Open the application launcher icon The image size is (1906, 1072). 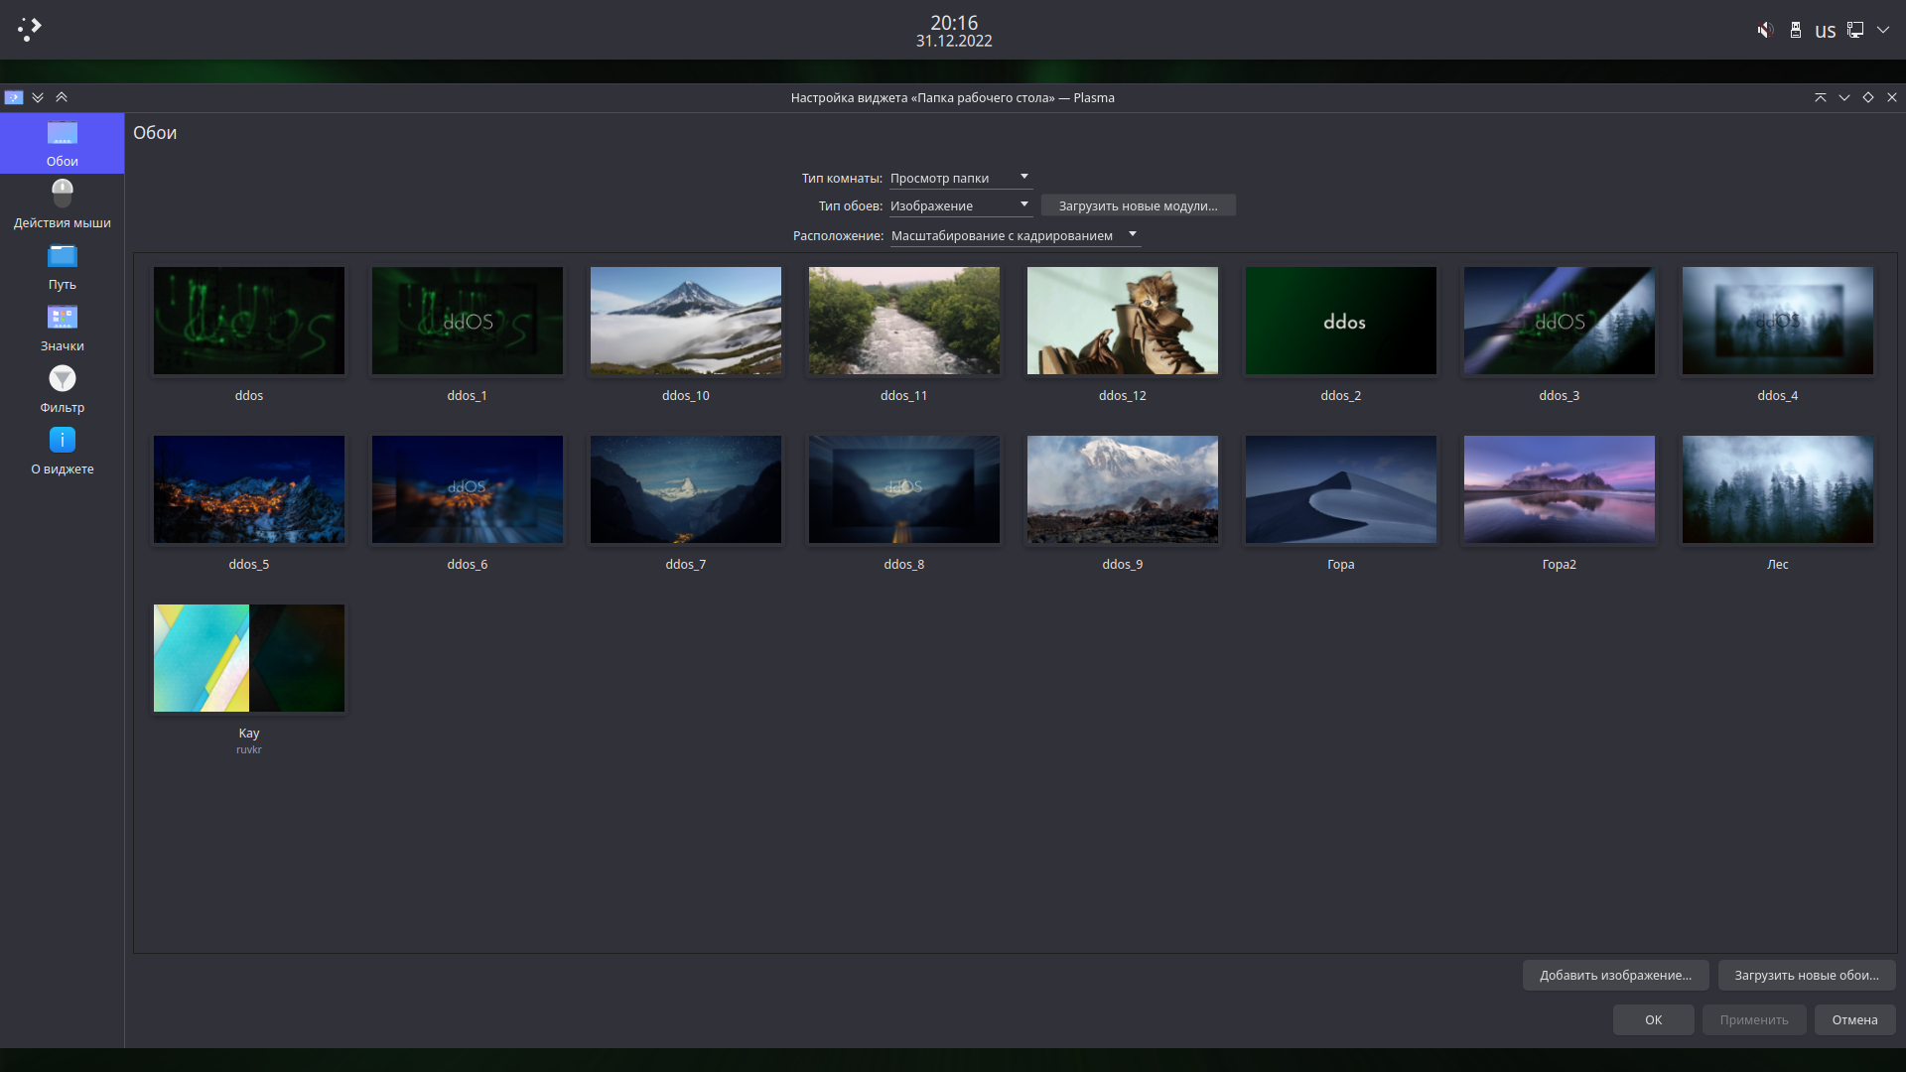coord(30,29)
